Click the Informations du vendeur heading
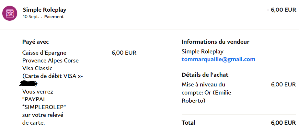This screenshot has height=135, width=299. (215, 42)
